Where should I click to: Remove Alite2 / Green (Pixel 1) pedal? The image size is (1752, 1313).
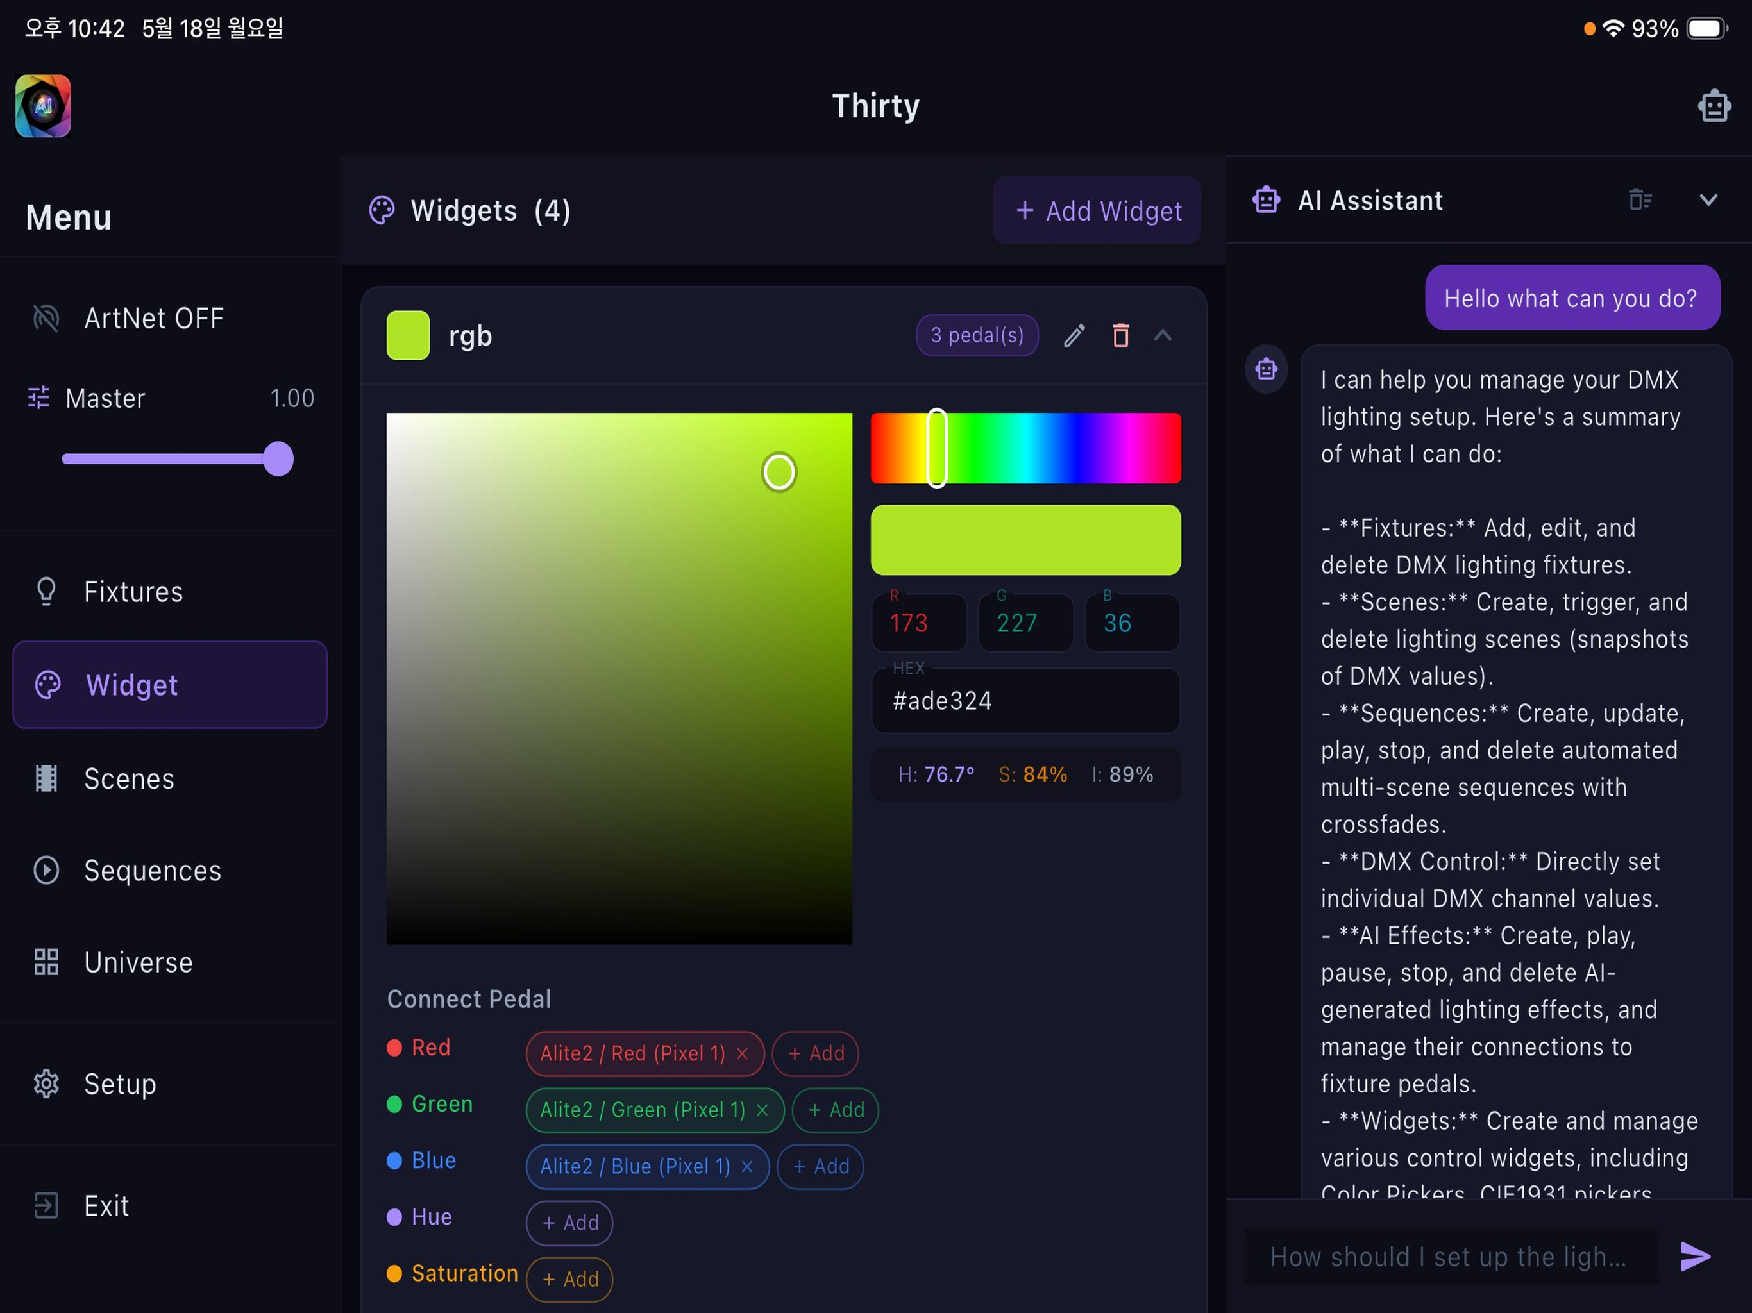(x=762, y=1110)
